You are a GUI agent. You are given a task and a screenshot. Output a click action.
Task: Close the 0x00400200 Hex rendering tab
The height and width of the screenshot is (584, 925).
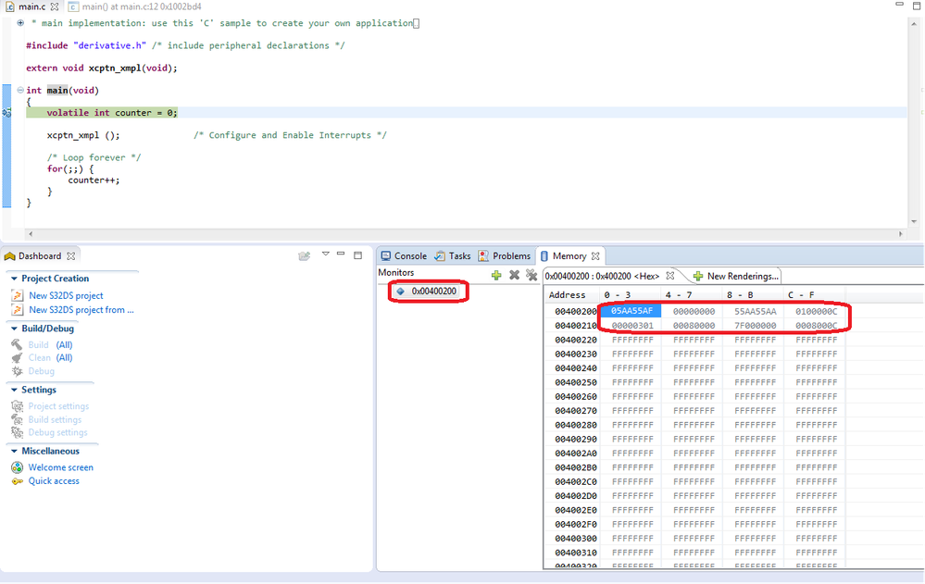pos(670,276)
